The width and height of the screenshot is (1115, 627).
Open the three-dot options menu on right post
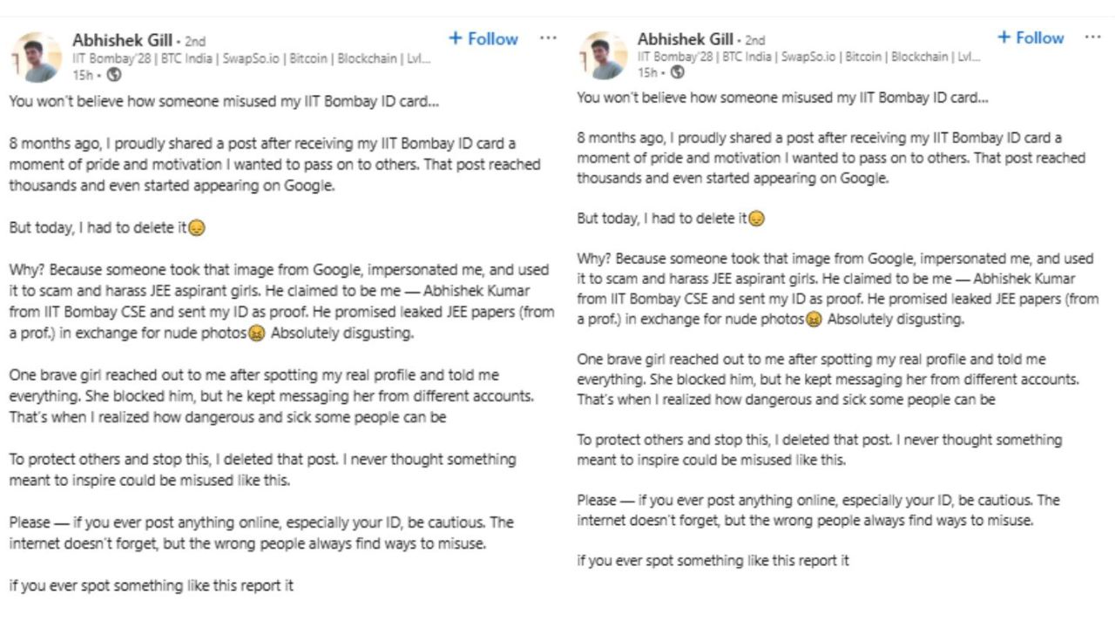click(1093, 37)
